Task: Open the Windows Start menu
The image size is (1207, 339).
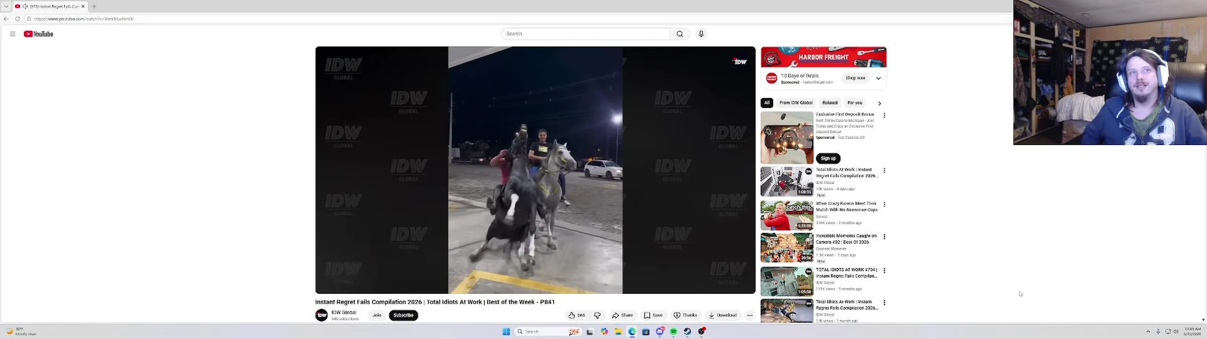Action: pyautogui.click(x=506, y=331)
